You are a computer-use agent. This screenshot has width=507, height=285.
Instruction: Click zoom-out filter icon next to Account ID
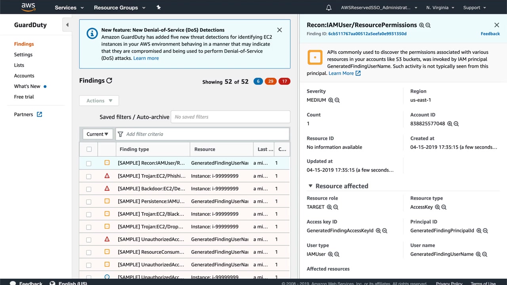click(456, 124)
